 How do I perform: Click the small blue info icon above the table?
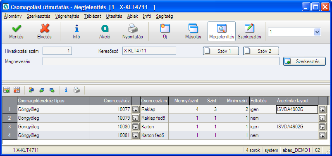click(66, 90)
